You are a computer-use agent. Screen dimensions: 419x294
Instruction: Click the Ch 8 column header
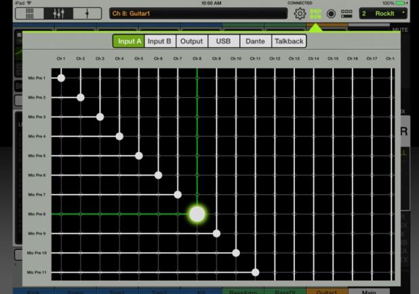tap(197, 58)
